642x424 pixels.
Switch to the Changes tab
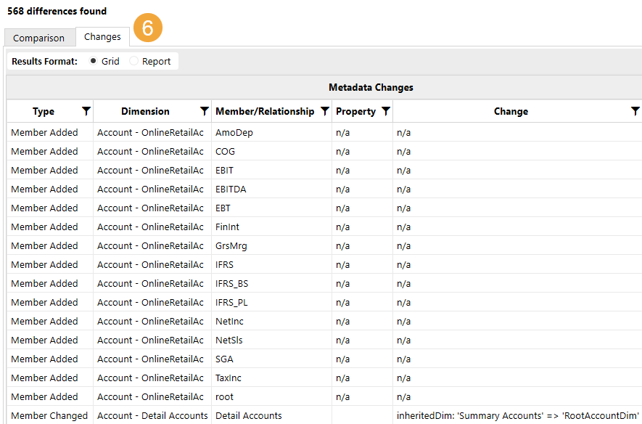[x=102, y=36]
